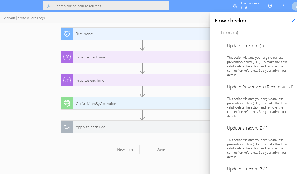Open the Update Power Apps Record error details
The image size is (297, 174).
(257, 87)
